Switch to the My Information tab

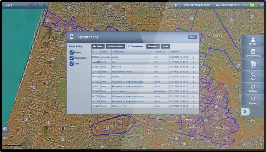pos(115,46)
